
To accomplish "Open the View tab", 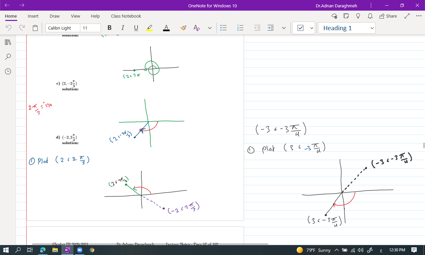I will point(75,16).
